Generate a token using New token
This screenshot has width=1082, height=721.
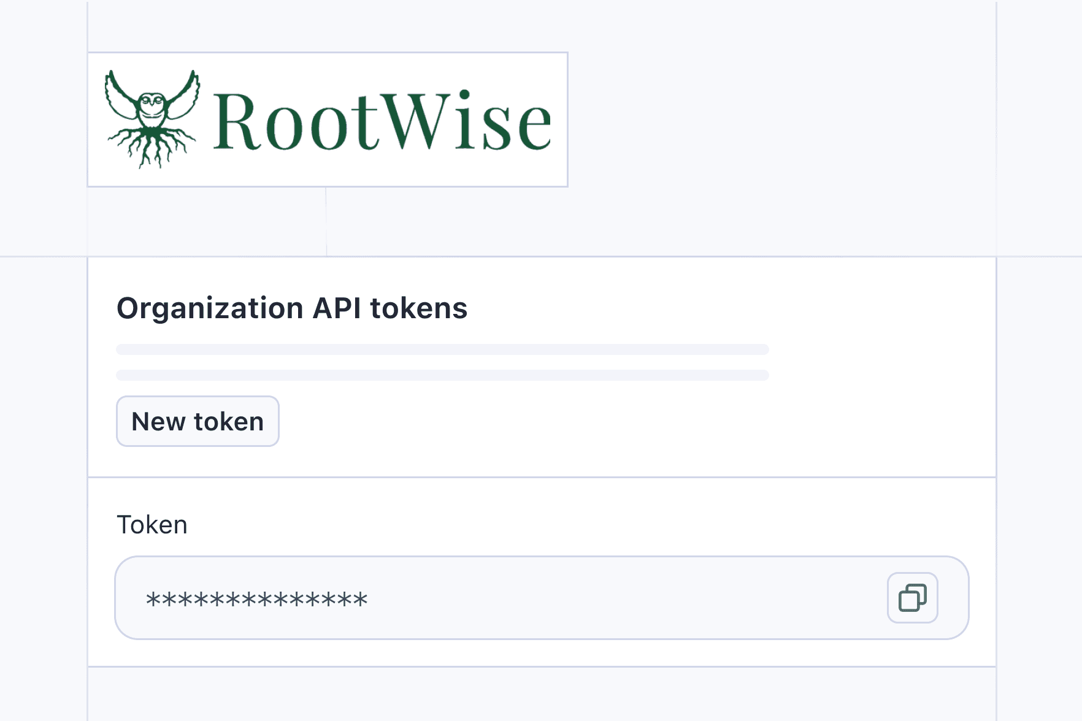[x=198, y=421]
